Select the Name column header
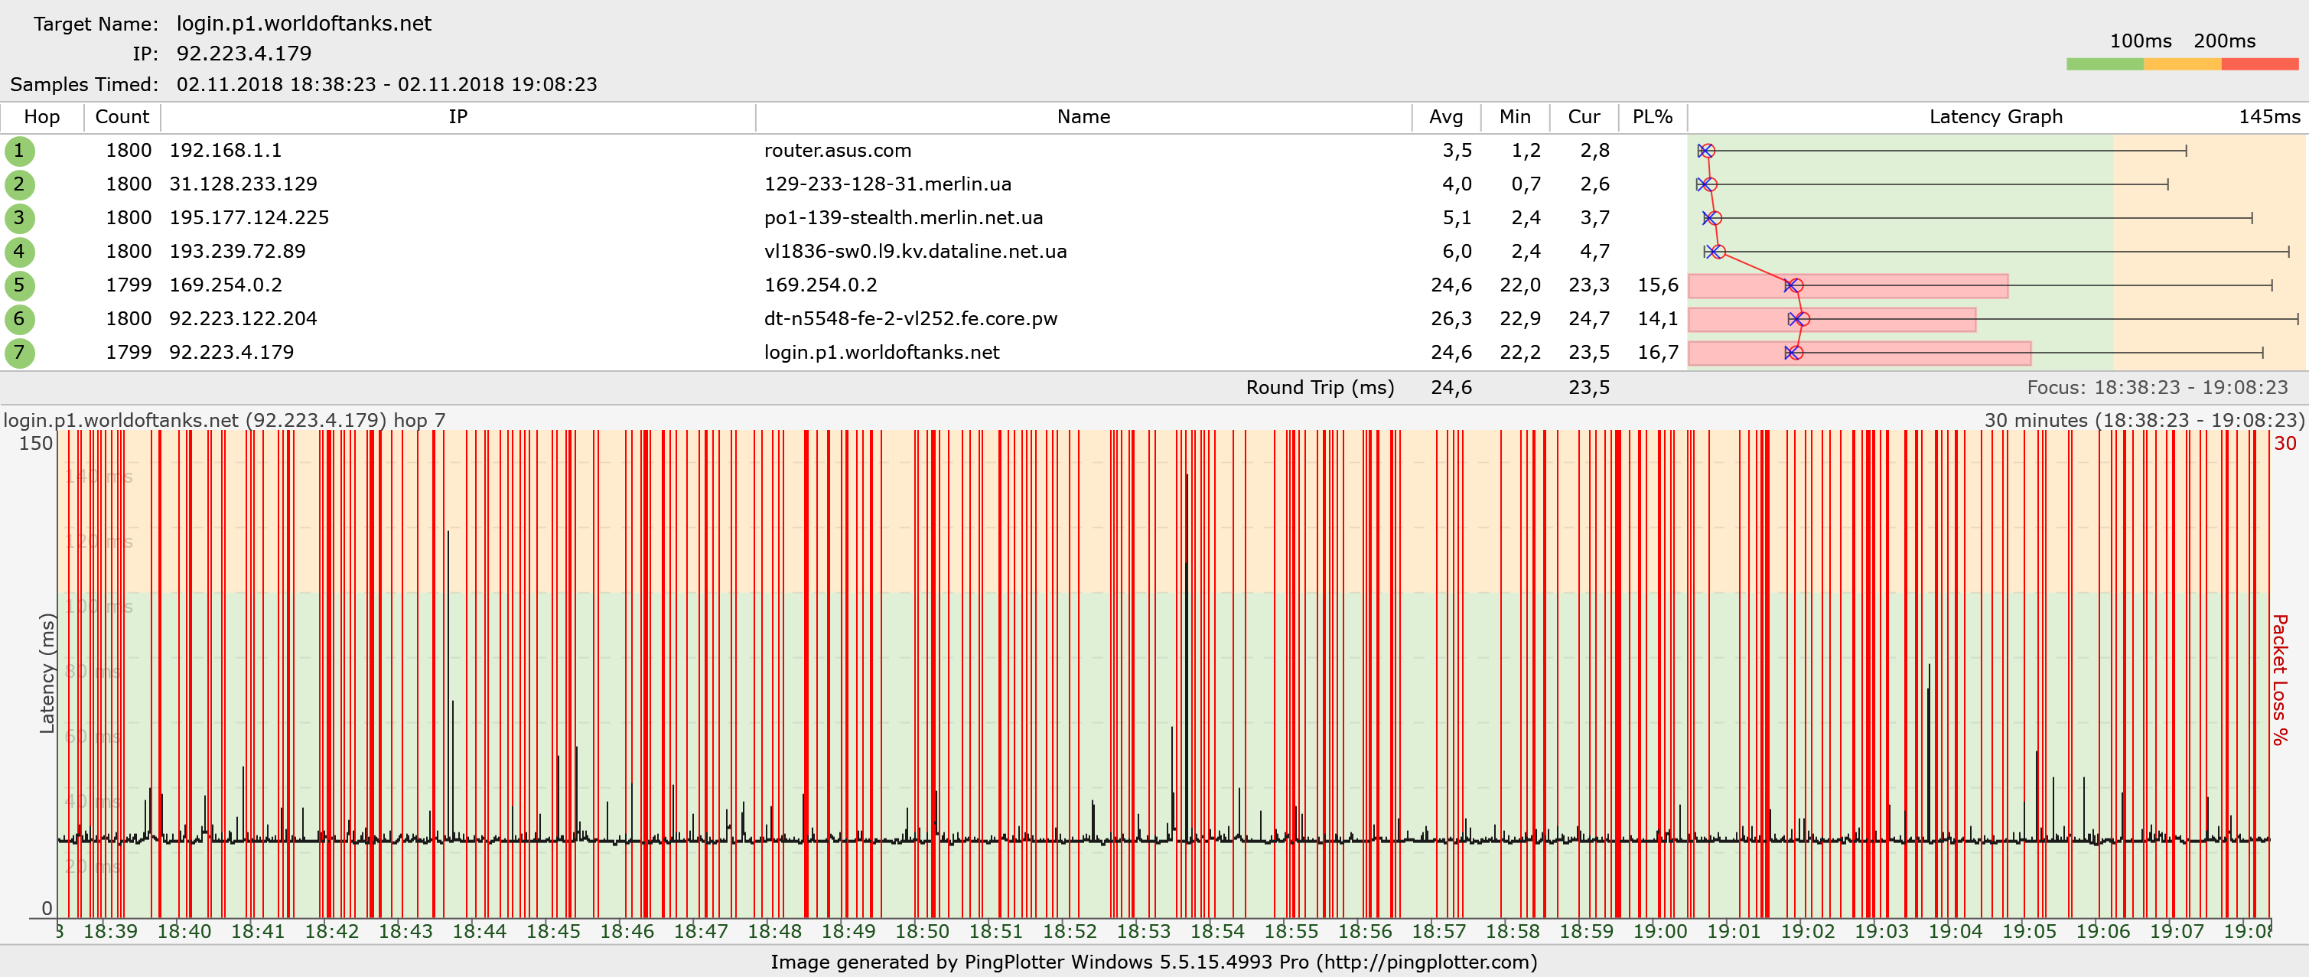This screenshot has height=977, width=2309. [1083, 116]
